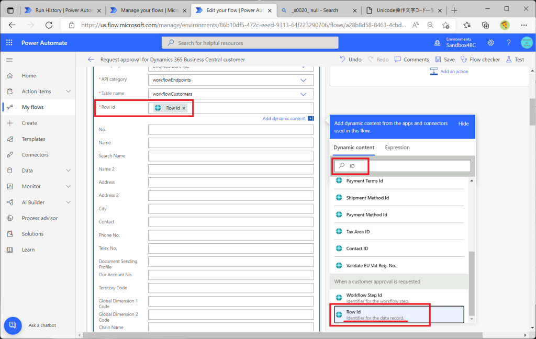
Task: Switch to Manage your flows browser tab
Action: [x=148, y=10]
